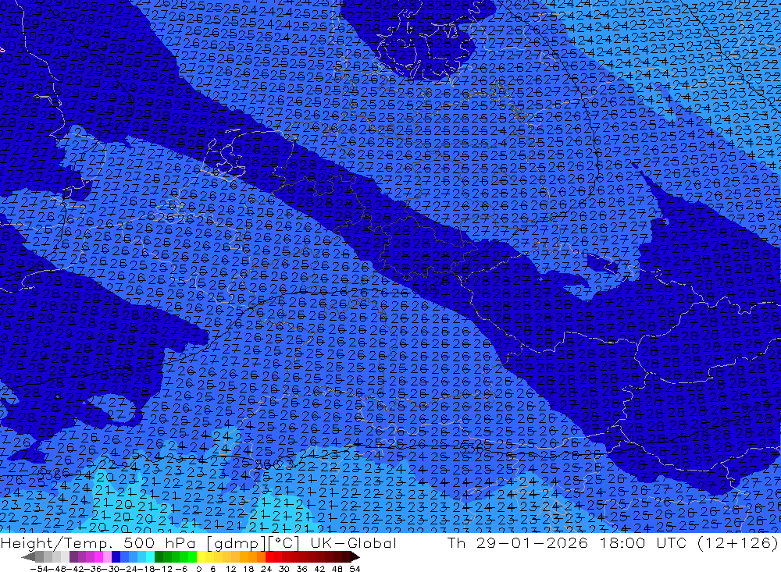Click the '-30' legend label
This screenshot has height=572, width=781.
(x=111, y=569)
